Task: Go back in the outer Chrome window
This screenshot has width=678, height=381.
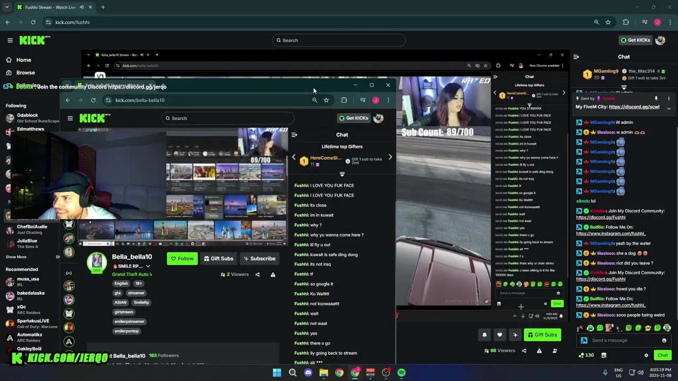Action: coord(7,22)
